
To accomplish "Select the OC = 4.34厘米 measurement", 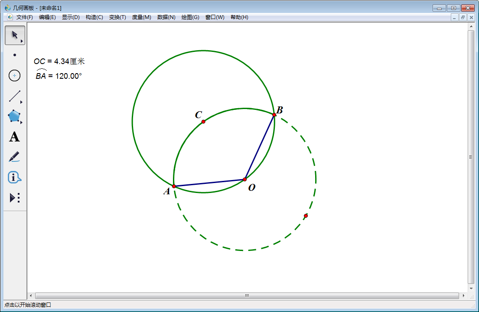I will tap(59, 61).
